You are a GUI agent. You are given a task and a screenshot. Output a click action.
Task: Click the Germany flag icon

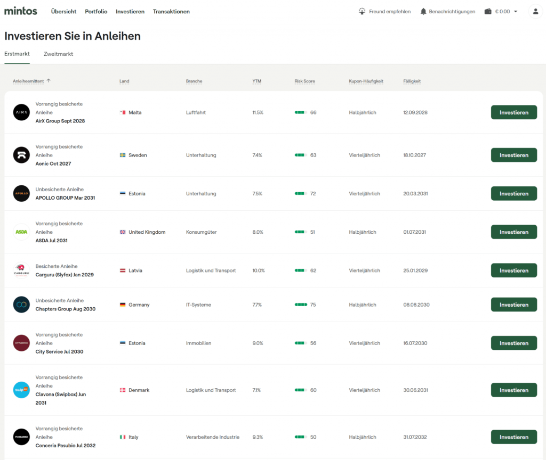pyautogui.click(x=123, y=305)
